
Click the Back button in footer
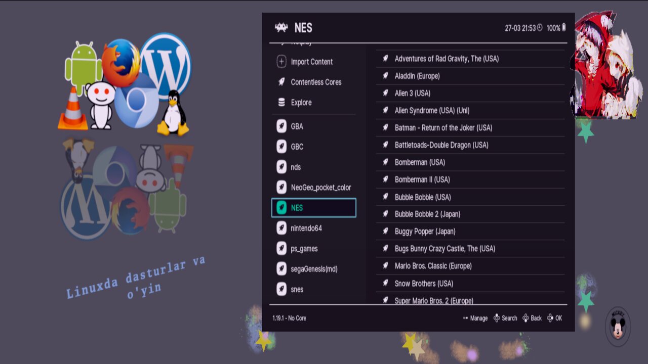click(532, 318)
